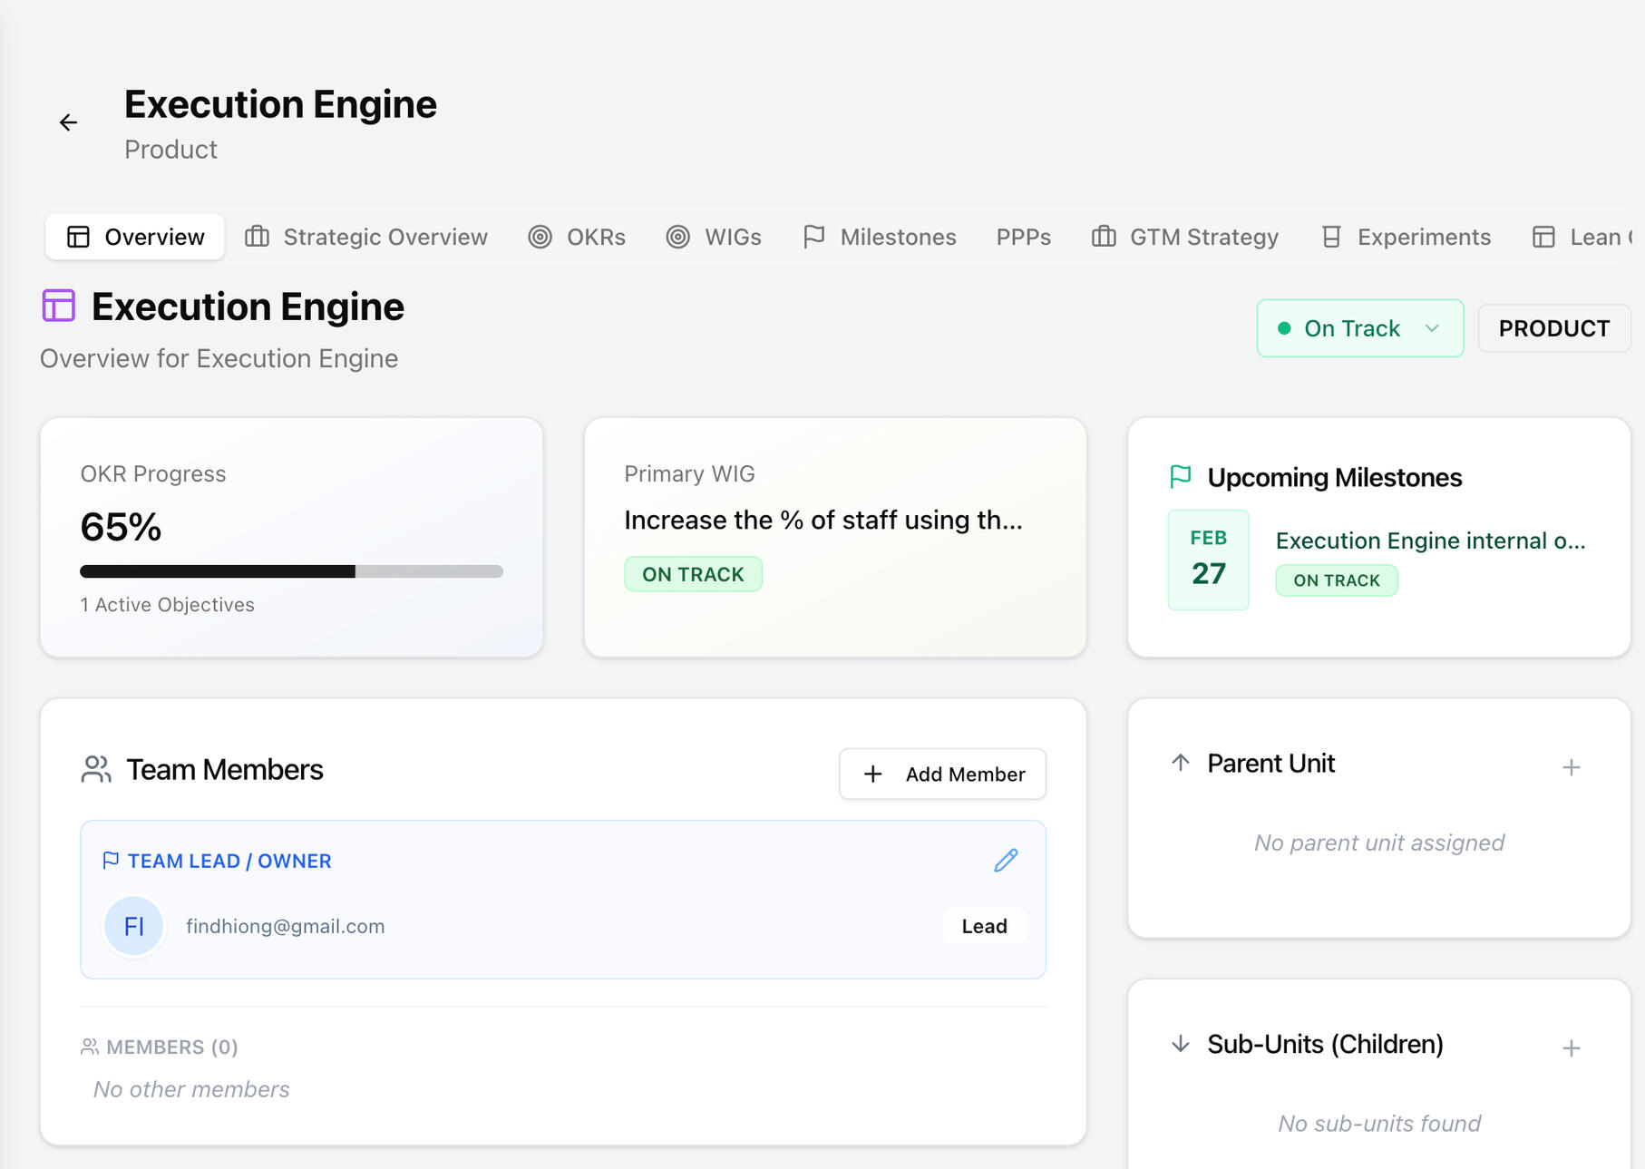Click the PRODUCT badge button
This screenshot has height=1169, width=1645.
tap(1553, 327)
